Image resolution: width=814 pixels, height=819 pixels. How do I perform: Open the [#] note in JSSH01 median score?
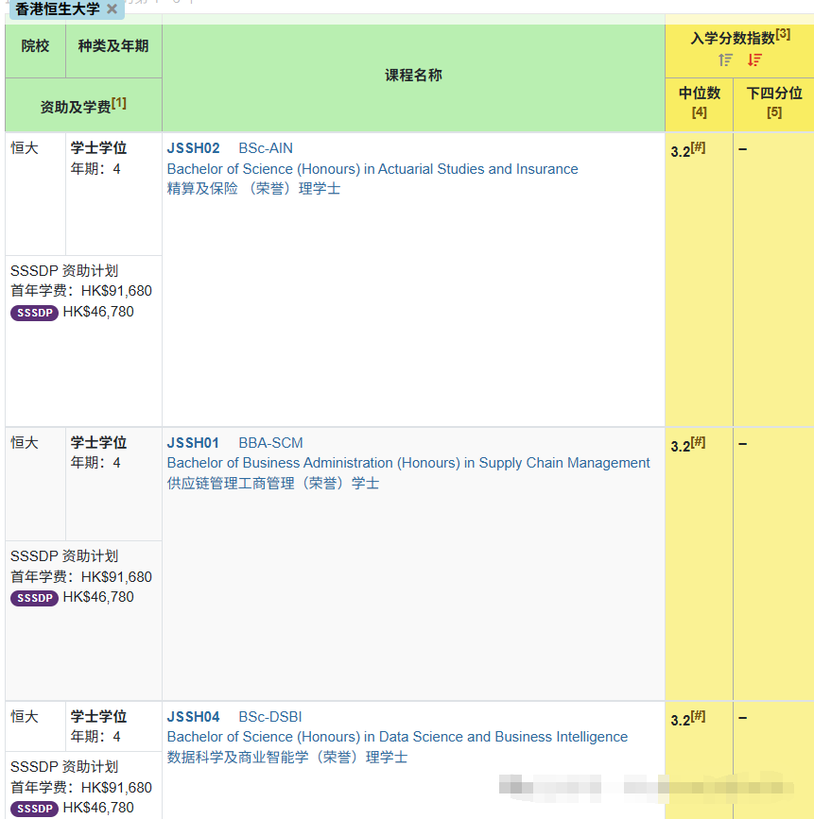tap(698, 442)
